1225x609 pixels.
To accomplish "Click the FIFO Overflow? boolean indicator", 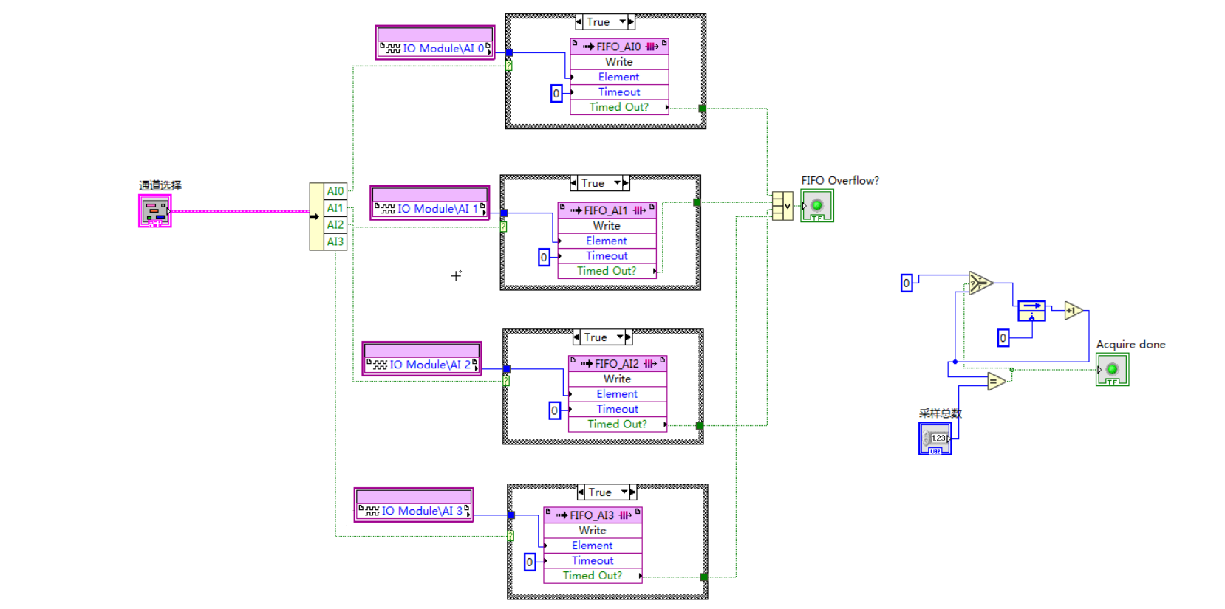I will point(817,206).
